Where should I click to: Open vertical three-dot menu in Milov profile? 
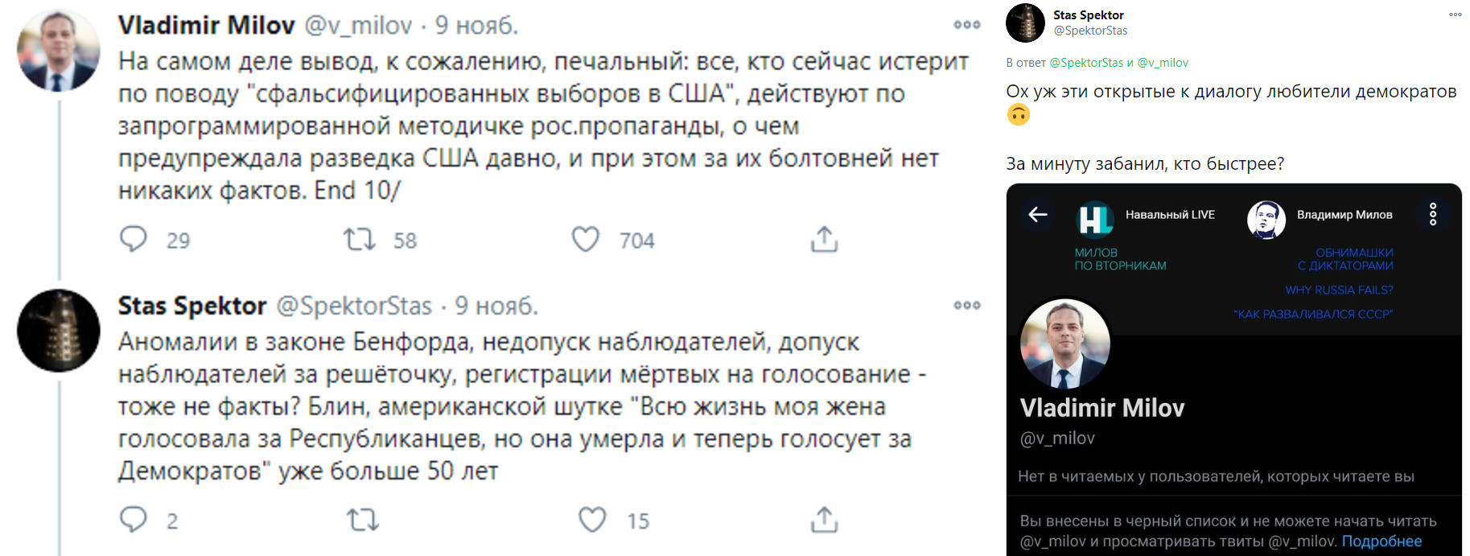(x=1432, y=214)
